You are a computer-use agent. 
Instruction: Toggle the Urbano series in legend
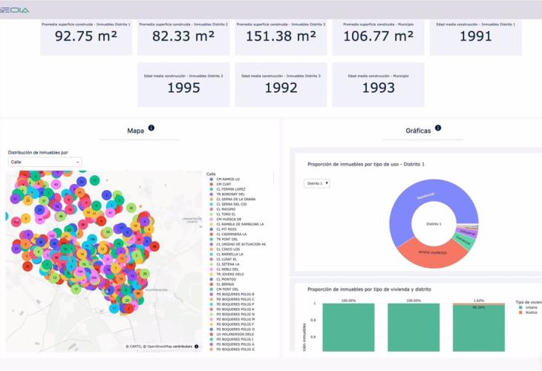tap(531, 307)
